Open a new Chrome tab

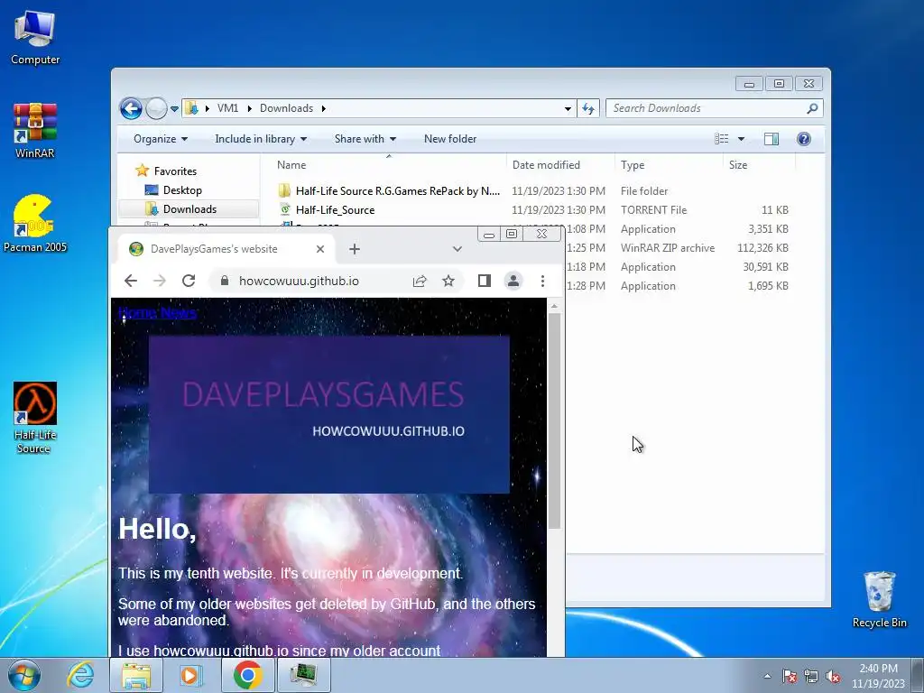click(354, 249)
